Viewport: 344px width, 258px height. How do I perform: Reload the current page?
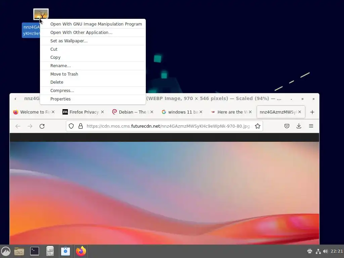pos(42,126)
